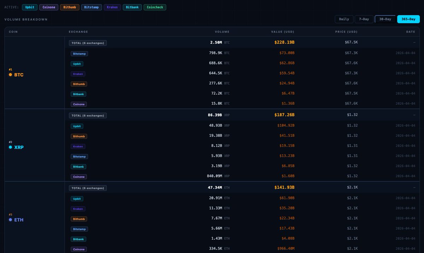Image resolution: width=424 pixels, height=253 pixels.
Task: Click the Bitbank badge in the ETH section
Action: point(78,239)
